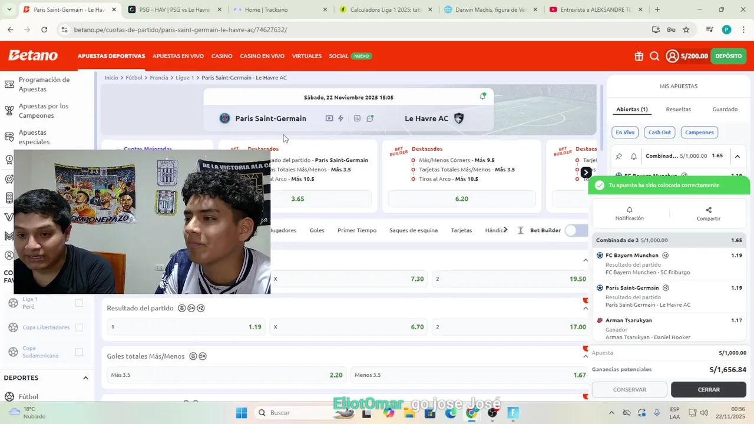Show hidden system tray icons
754x424 pixels.
click(x=611, y=413)
